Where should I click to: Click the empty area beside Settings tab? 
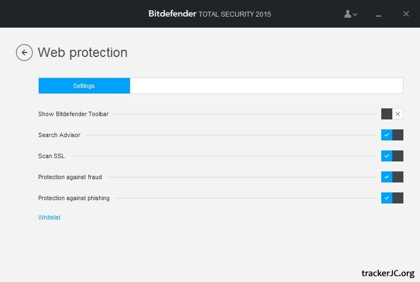[266, 86]
